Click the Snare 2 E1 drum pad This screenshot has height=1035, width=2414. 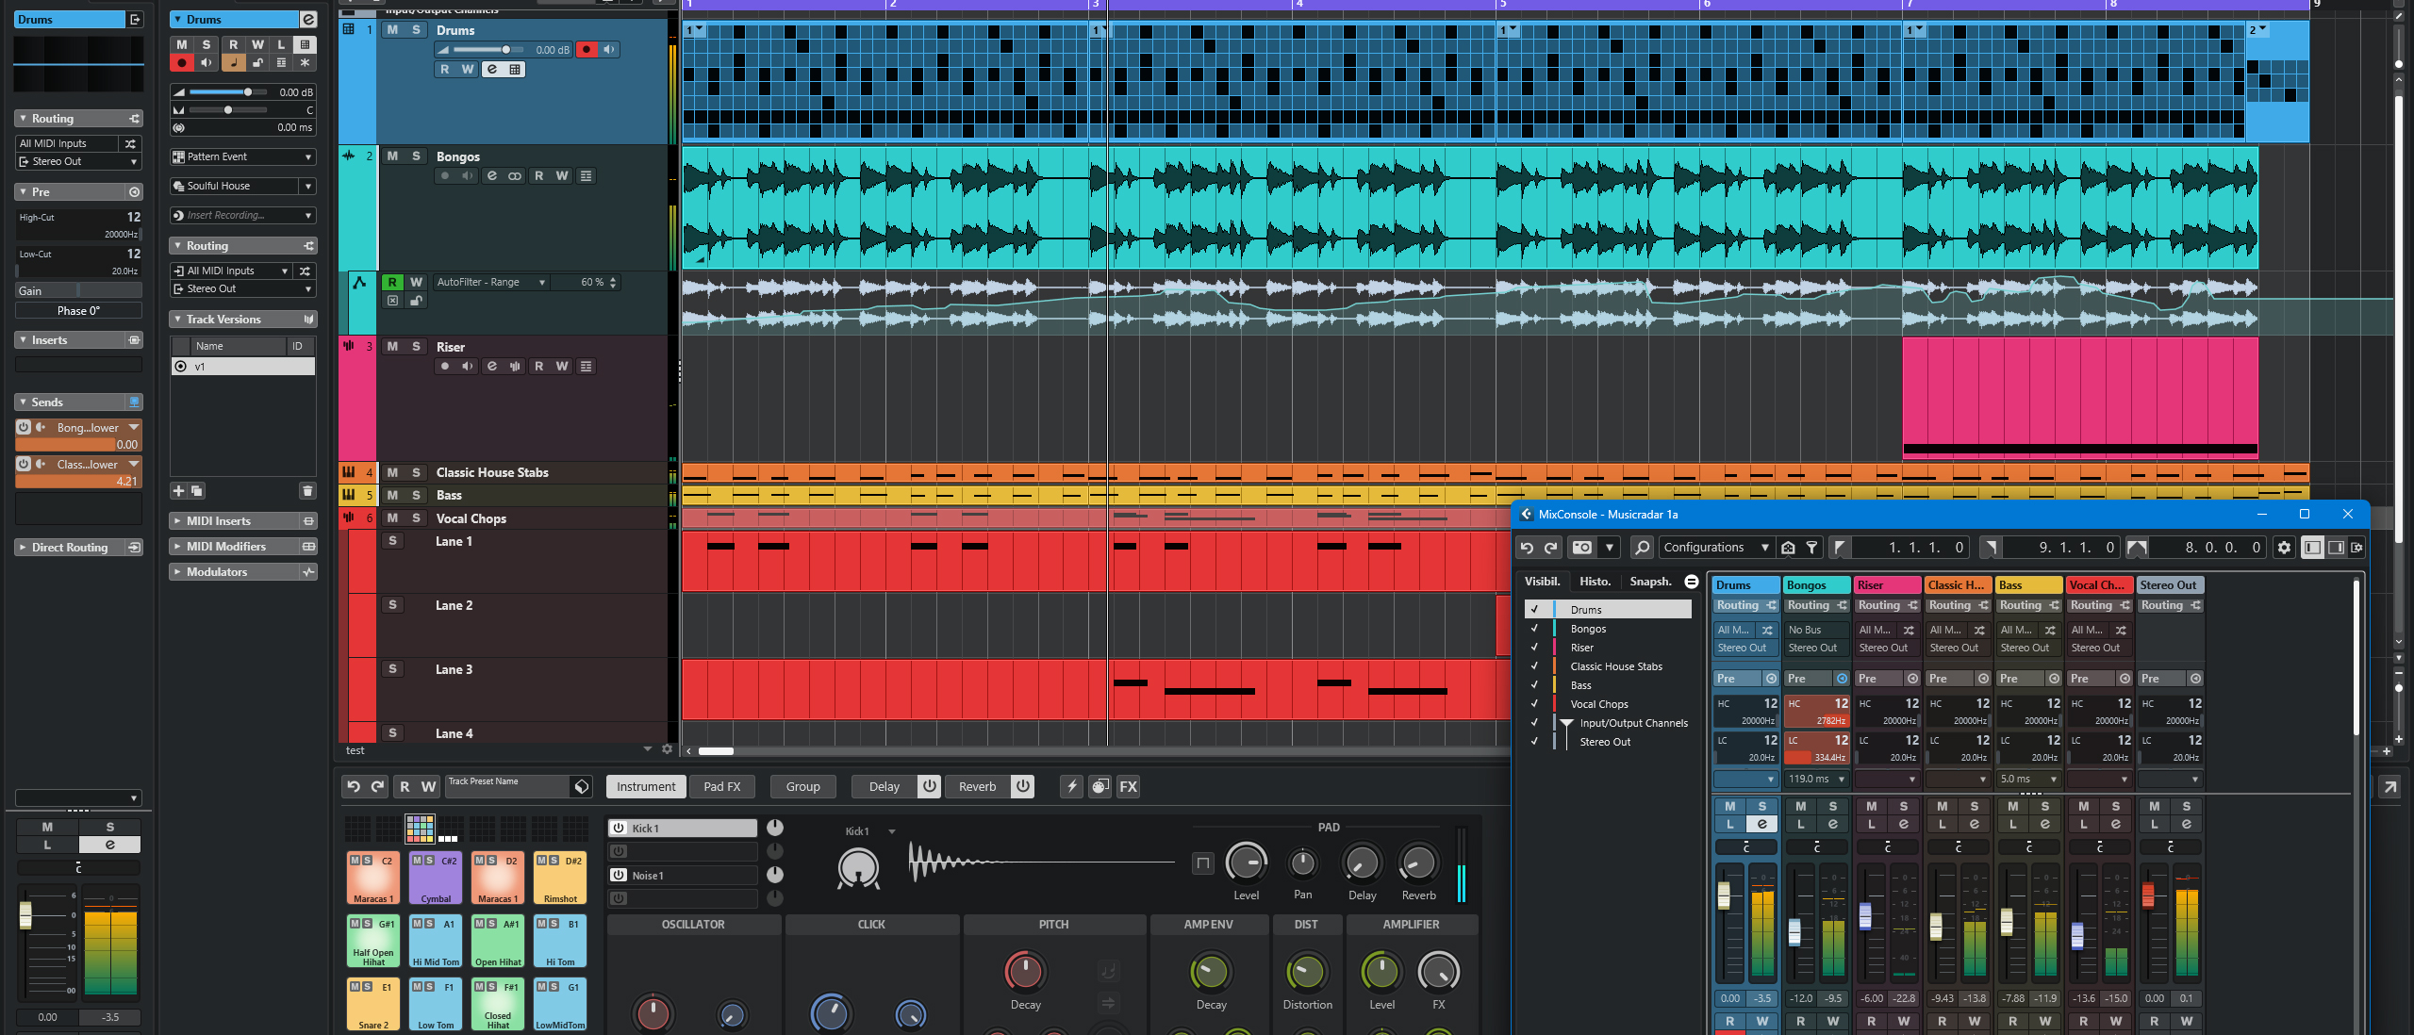coord(373,1004)
